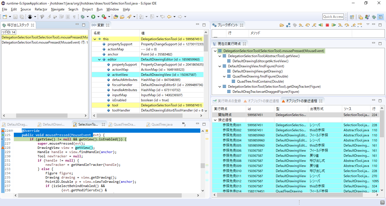Collapse QuadTreeDrawing.findFigure(Double) tree node
This screenshot has height=206, width=386.
pos(224,76)
